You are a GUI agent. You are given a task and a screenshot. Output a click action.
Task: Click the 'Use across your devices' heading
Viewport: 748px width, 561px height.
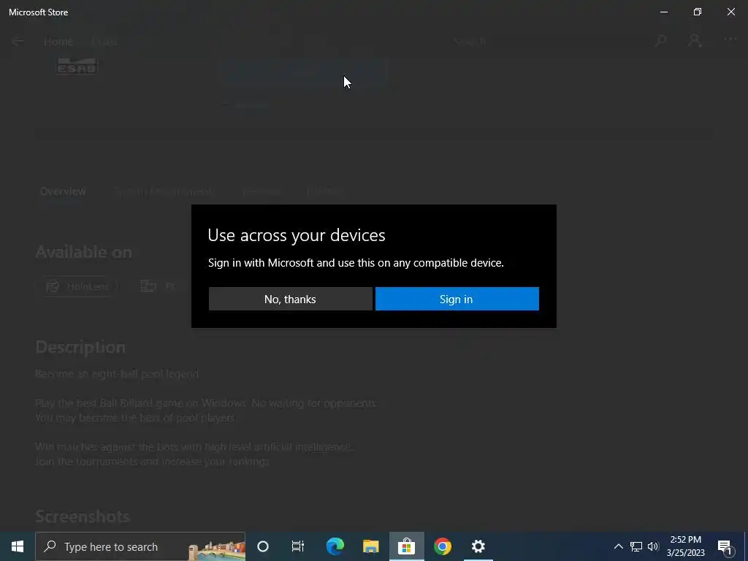(x=297, y=235)
